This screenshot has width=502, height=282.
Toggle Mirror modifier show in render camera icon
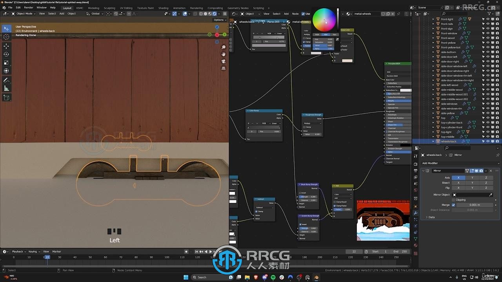(481, 171)
